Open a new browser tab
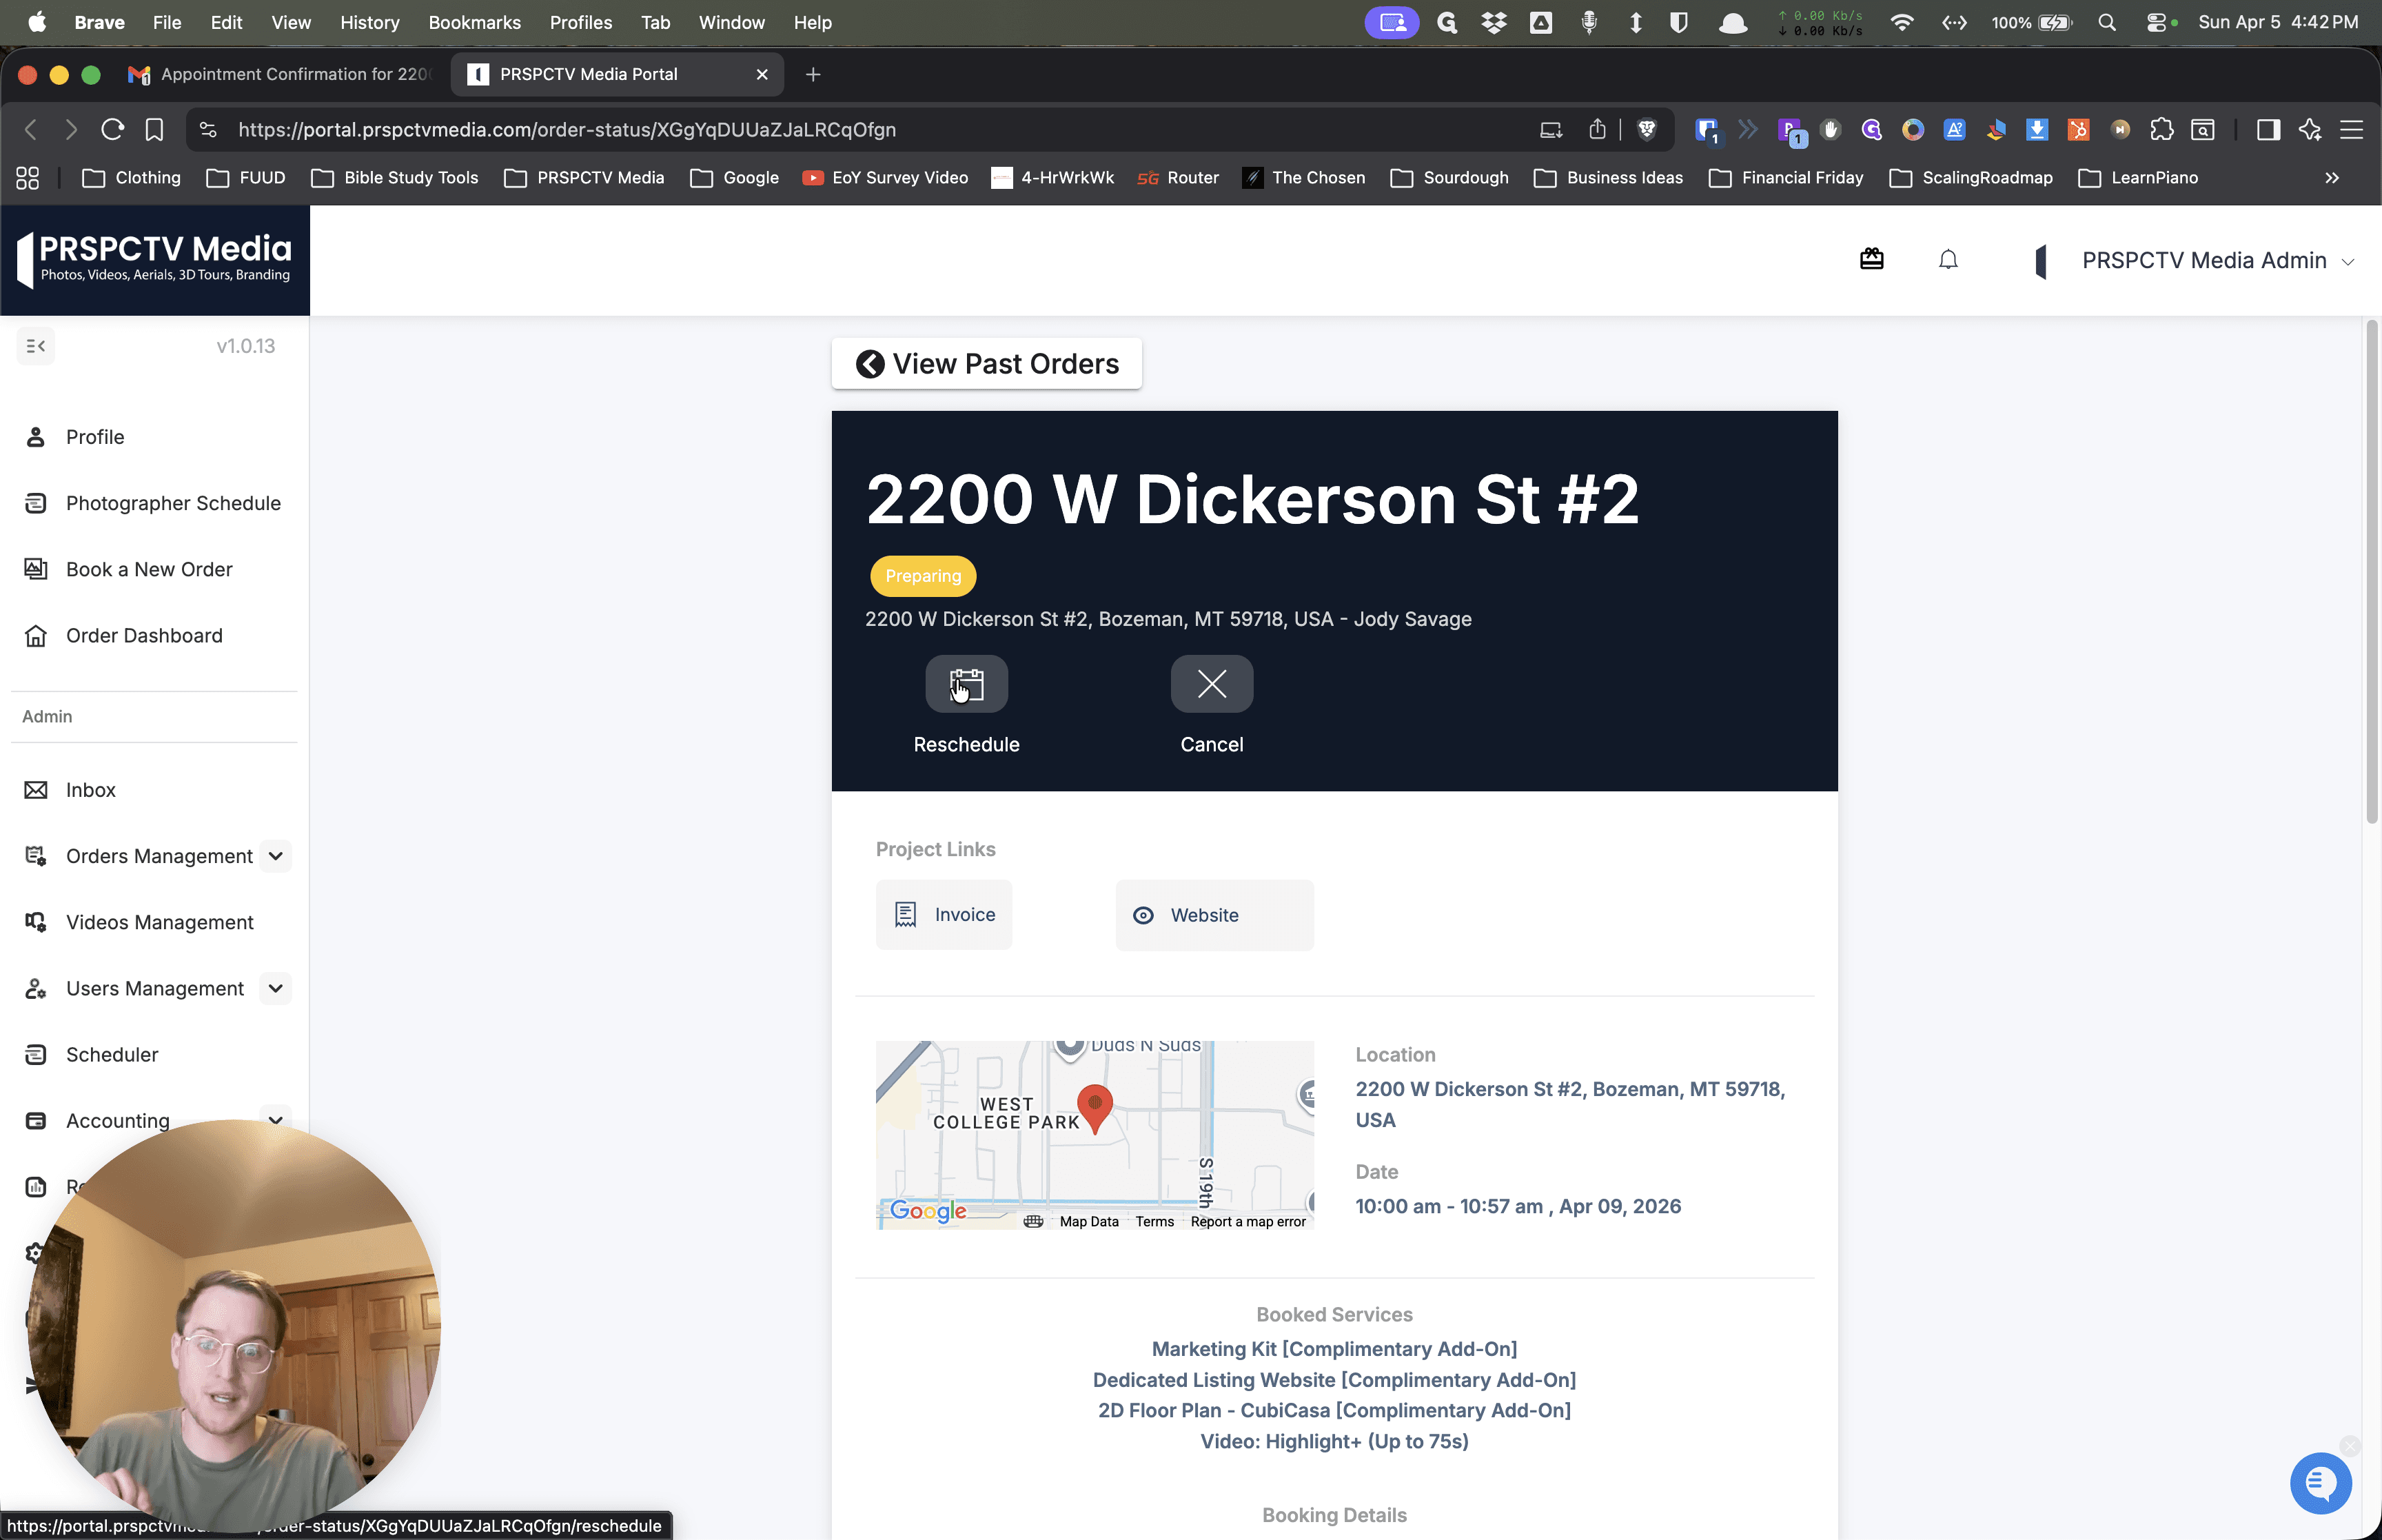Screen dimensions: 2382x1540 coord(813,74)
